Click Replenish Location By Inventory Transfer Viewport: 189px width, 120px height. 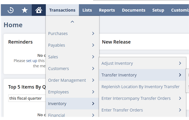pos(140,87)
